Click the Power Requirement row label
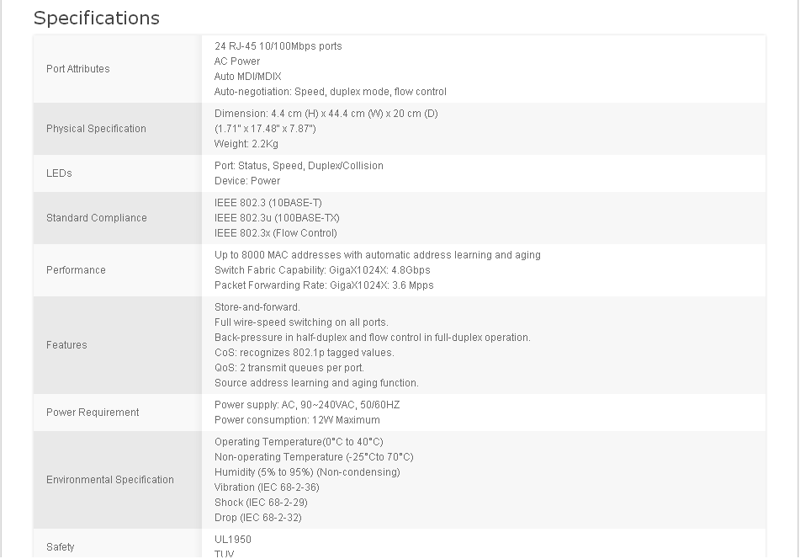 (93, 413)
